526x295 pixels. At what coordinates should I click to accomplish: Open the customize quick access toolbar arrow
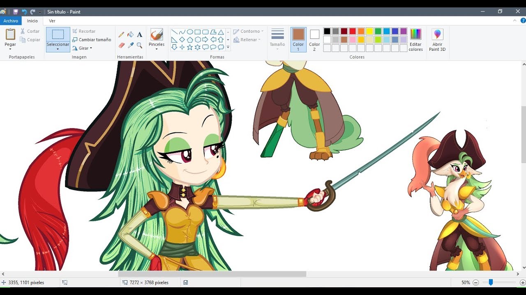tap(40, 12)
